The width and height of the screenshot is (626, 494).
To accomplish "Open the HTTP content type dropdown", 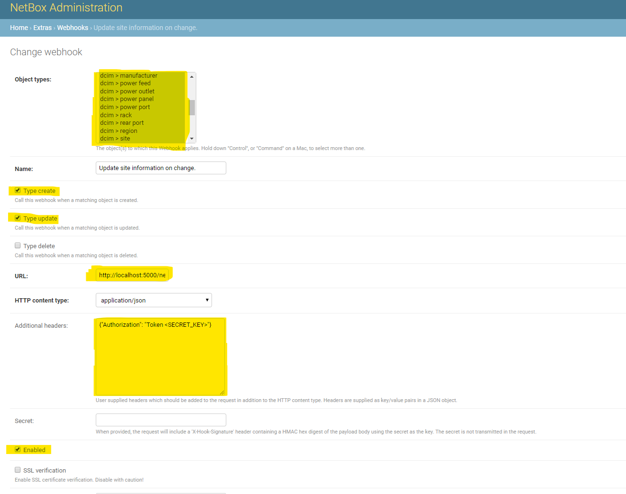I will tap(154, 300).
